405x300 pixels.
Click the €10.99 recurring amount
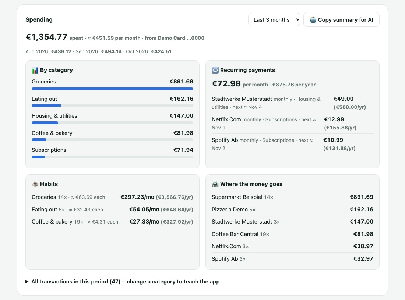coord(333,140)
